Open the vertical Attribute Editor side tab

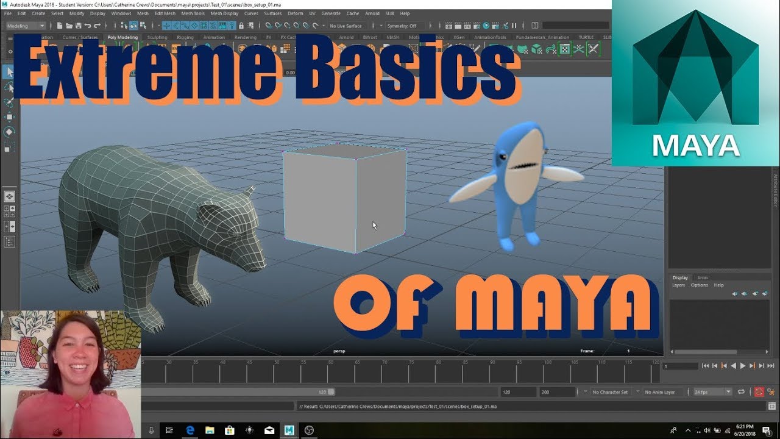tap(775, 190)
